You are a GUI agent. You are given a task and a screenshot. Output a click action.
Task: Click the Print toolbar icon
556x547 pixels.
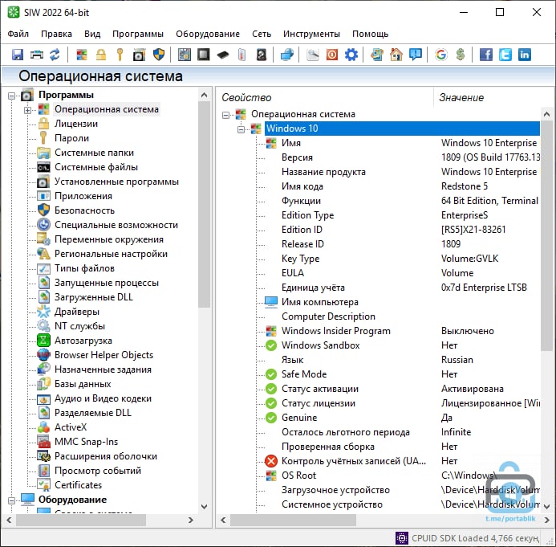[x=37, y=55]
